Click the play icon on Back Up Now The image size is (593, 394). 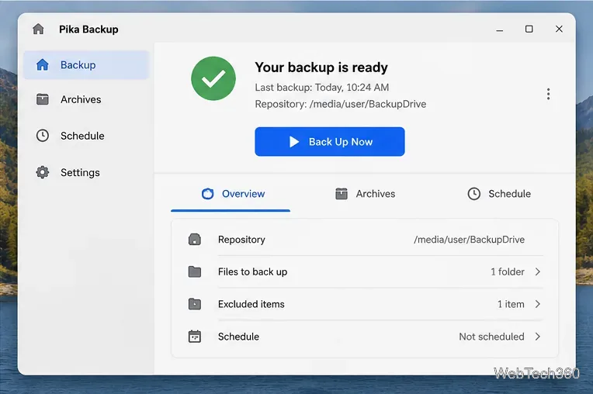(294, 142)
